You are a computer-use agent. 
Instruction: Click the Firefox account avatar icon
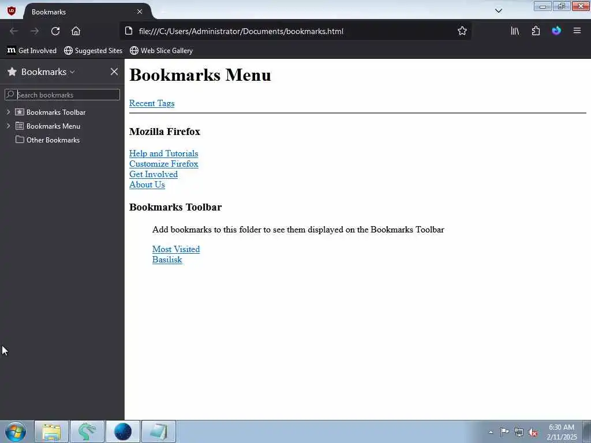pyautogui.click(x=556, y=31)
